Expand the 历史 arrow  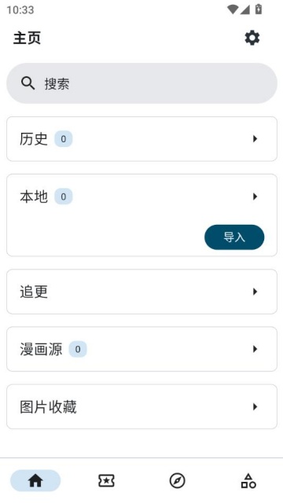pyautogui.click(x=255, y=139)
